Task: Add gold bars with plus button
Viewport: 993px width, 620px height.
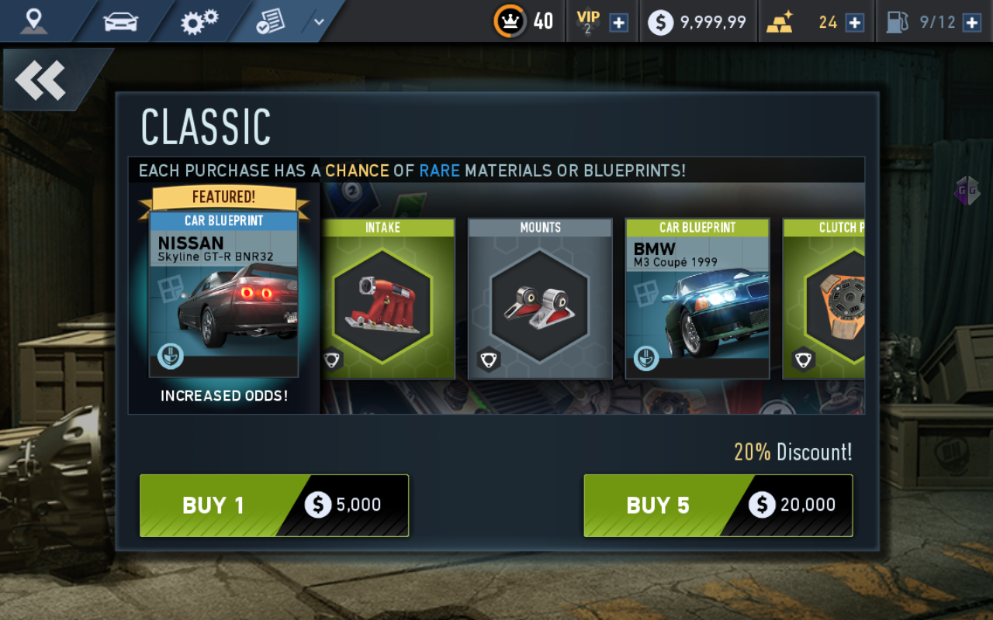Action: coord(854,22)
